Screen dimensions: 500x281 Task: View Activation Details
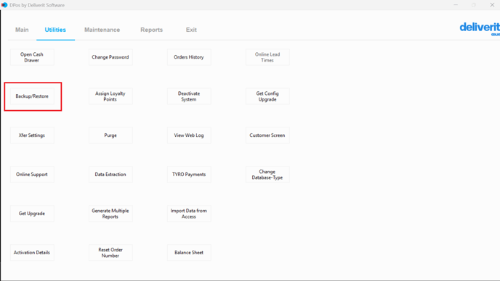[32, 253]
